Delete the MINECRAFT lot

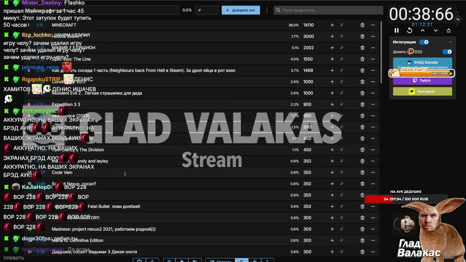tap(362, 25)
